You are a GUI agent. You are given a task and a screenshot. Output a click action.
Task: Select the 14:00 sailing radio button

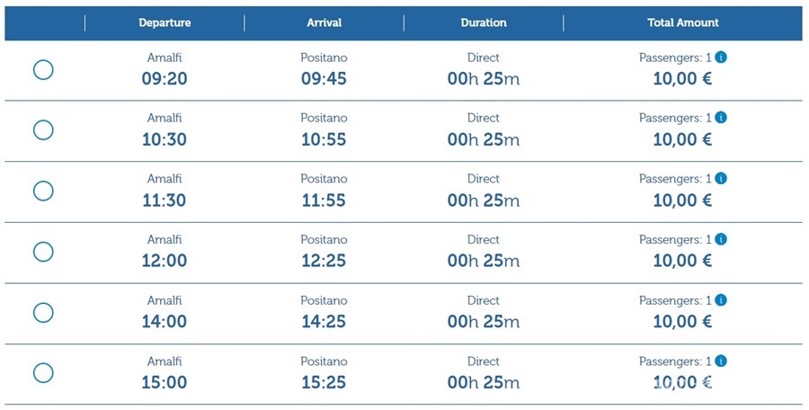pos(43,312)
